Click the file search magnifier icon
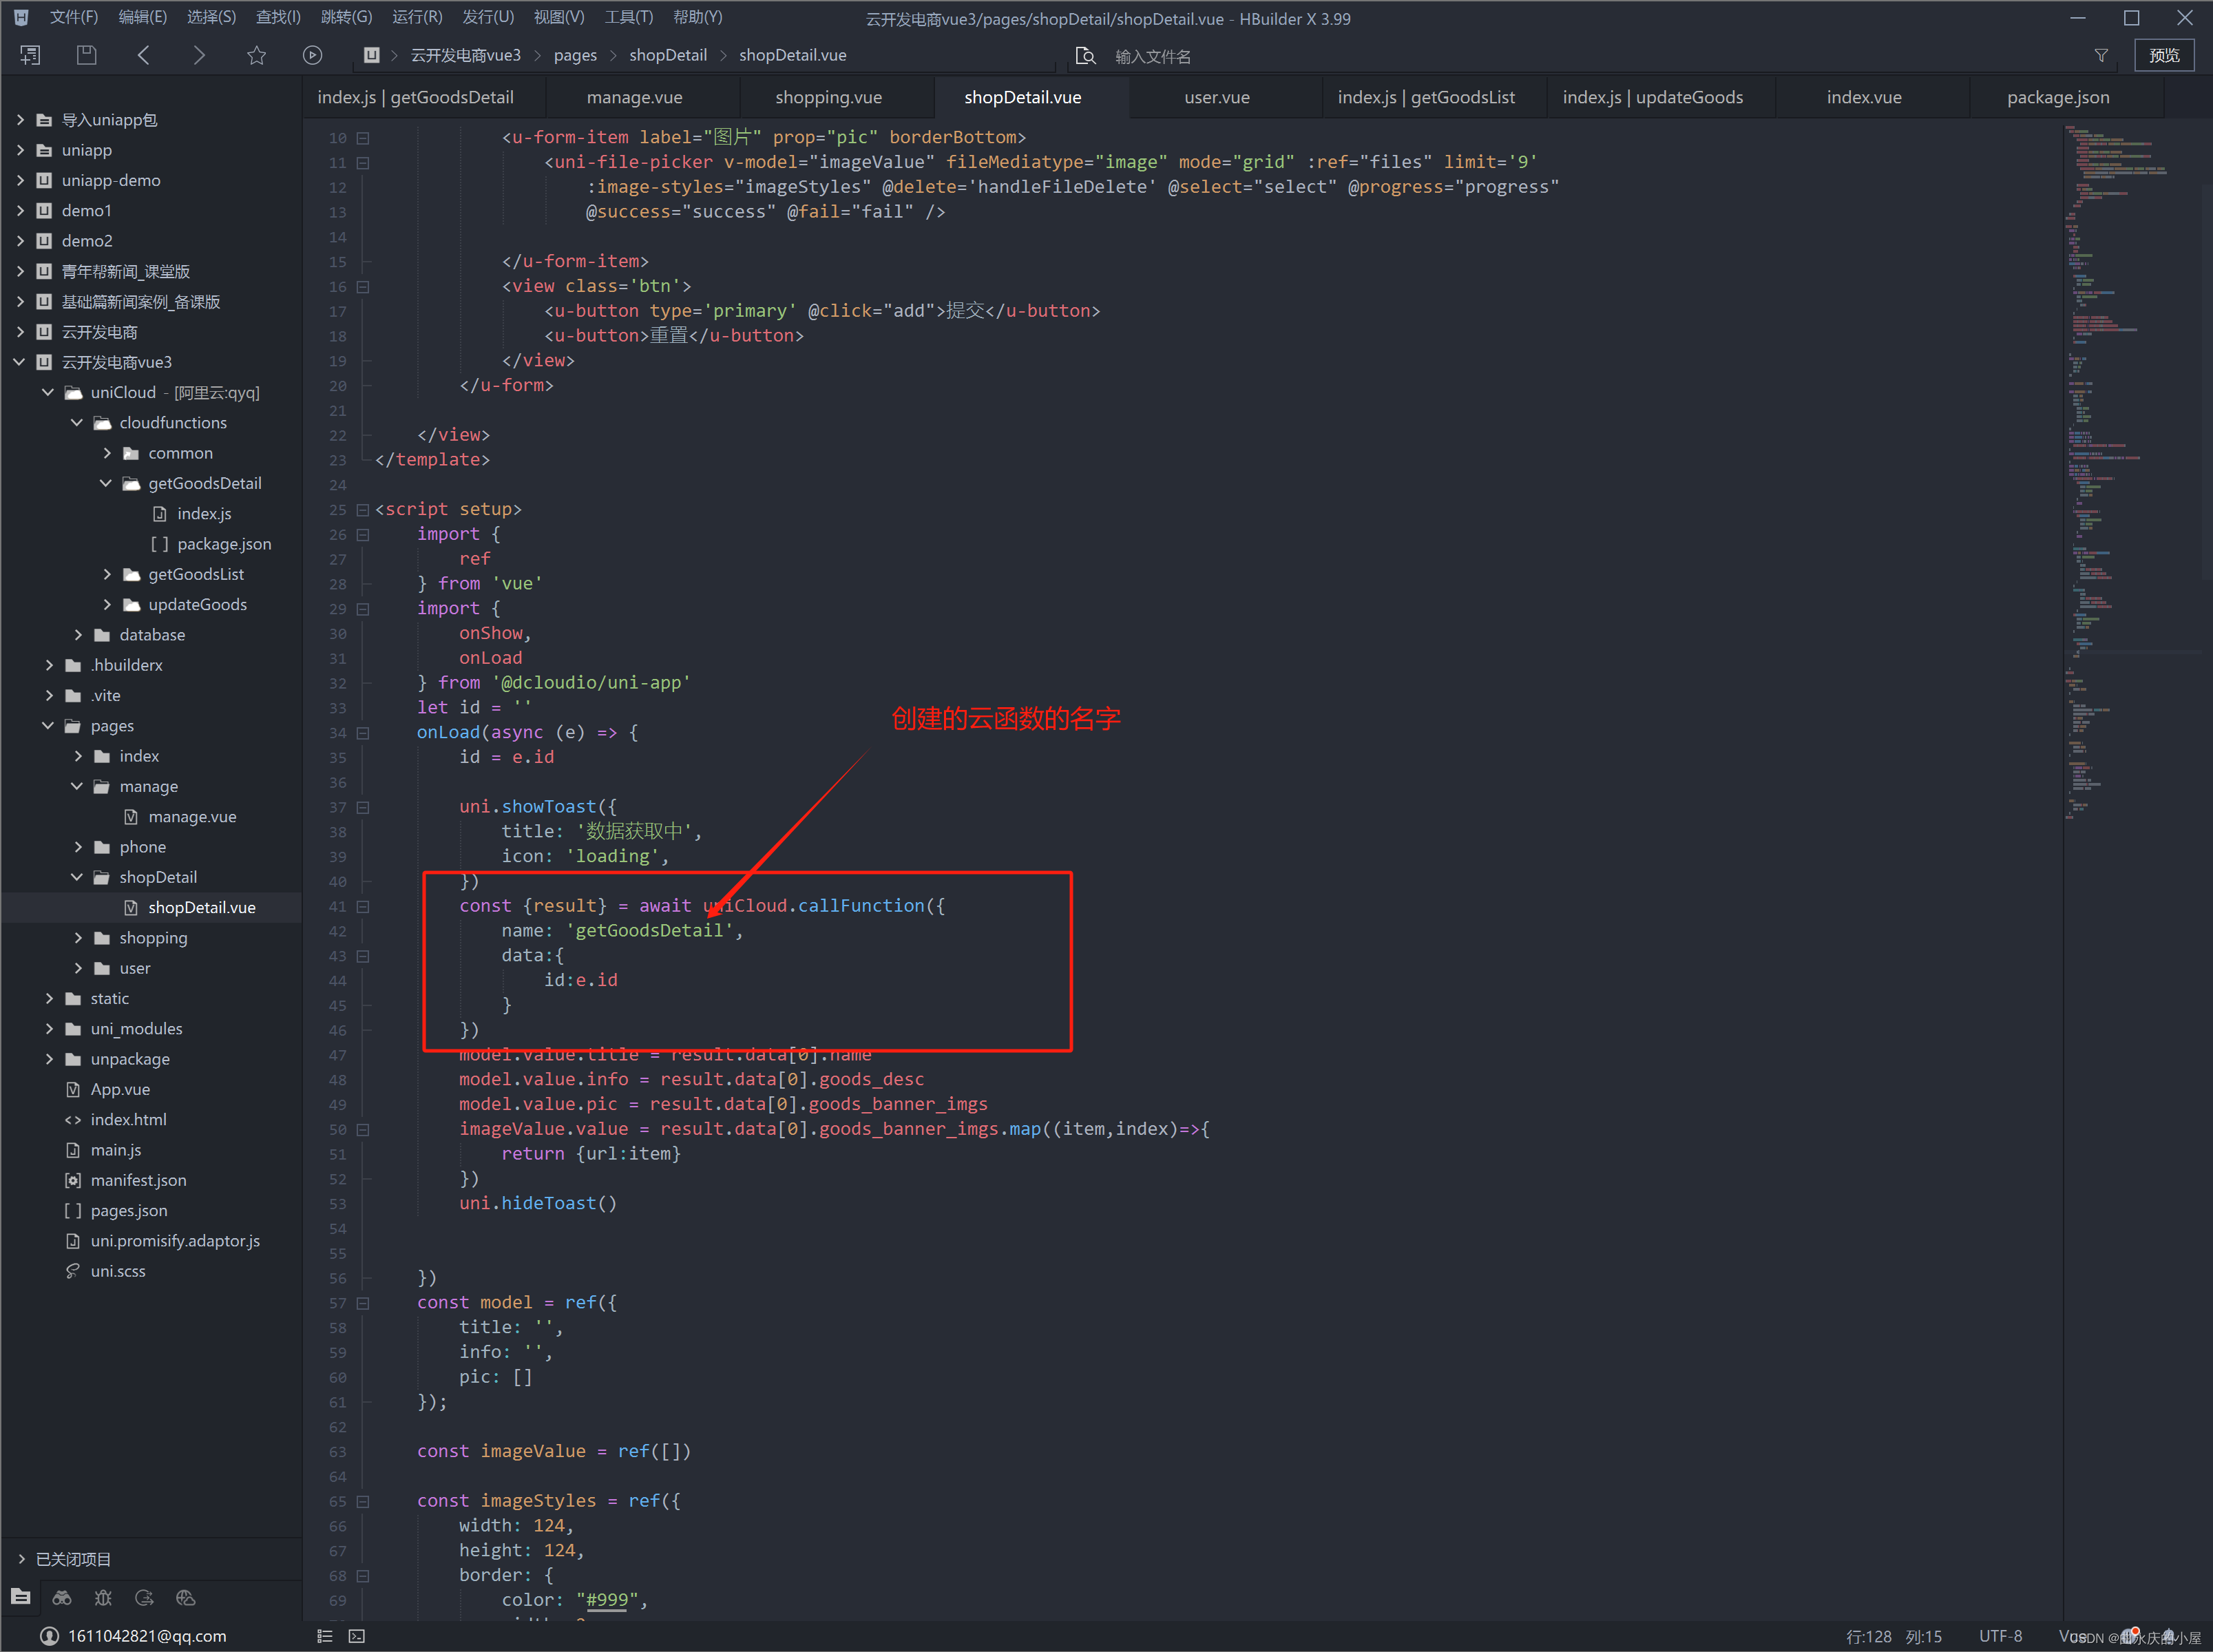 point(1086,56)
